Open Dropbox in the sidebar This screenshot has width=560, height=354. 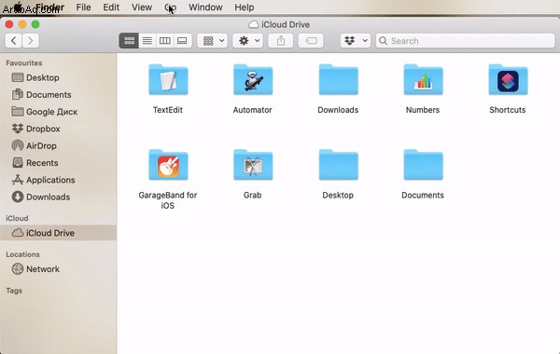tap(36, 129)
